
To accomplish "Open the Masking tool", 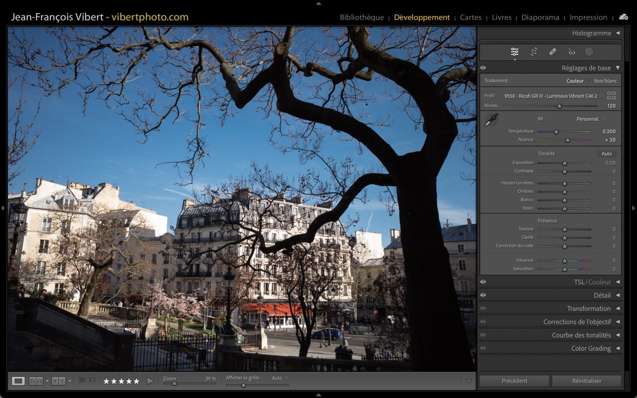I will tap(589, 51).
